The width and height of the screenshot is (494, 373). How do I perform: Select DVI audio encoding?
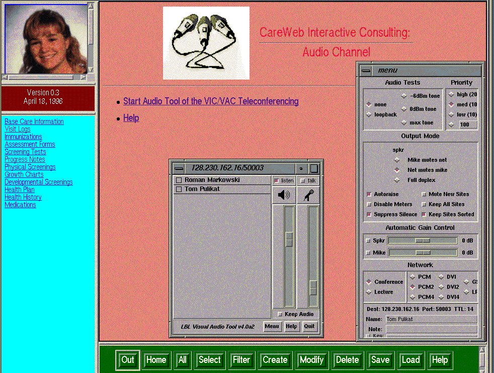point(441,277)
